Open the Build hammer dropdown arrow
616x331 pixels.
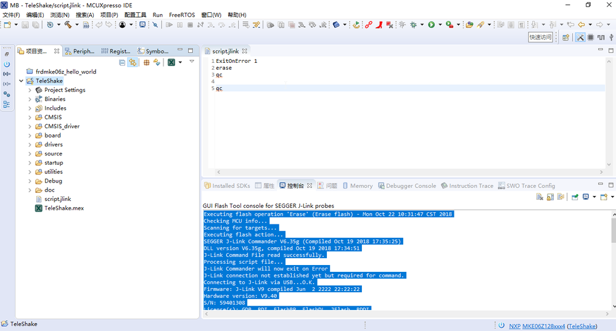[x=76, y=25]
